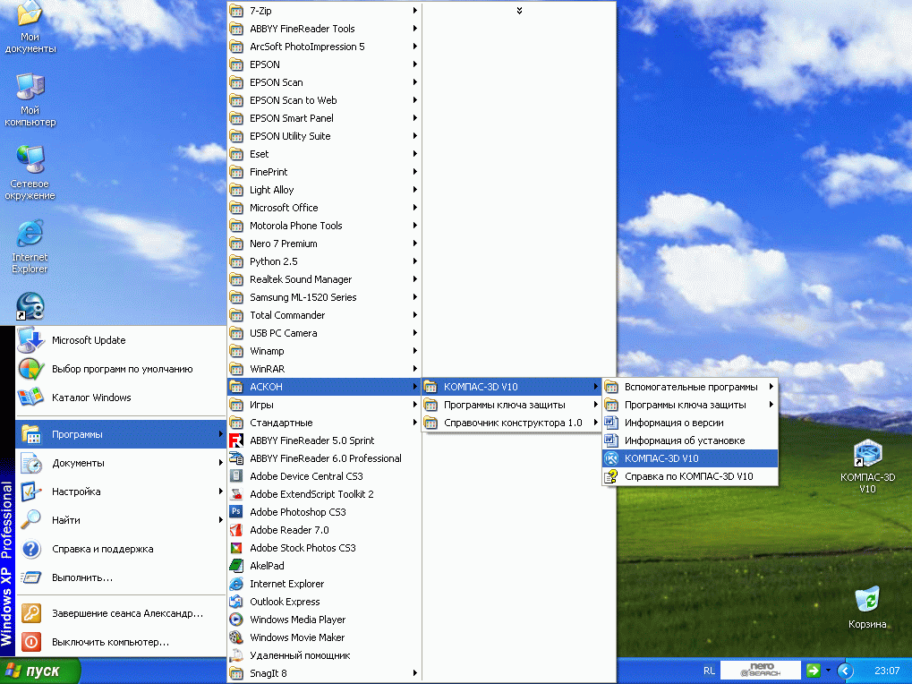Image resolution: width=912 pixels, height=684 pixels.
Task: Click the Windows Media Player icon
Action: tap(236, 620)
